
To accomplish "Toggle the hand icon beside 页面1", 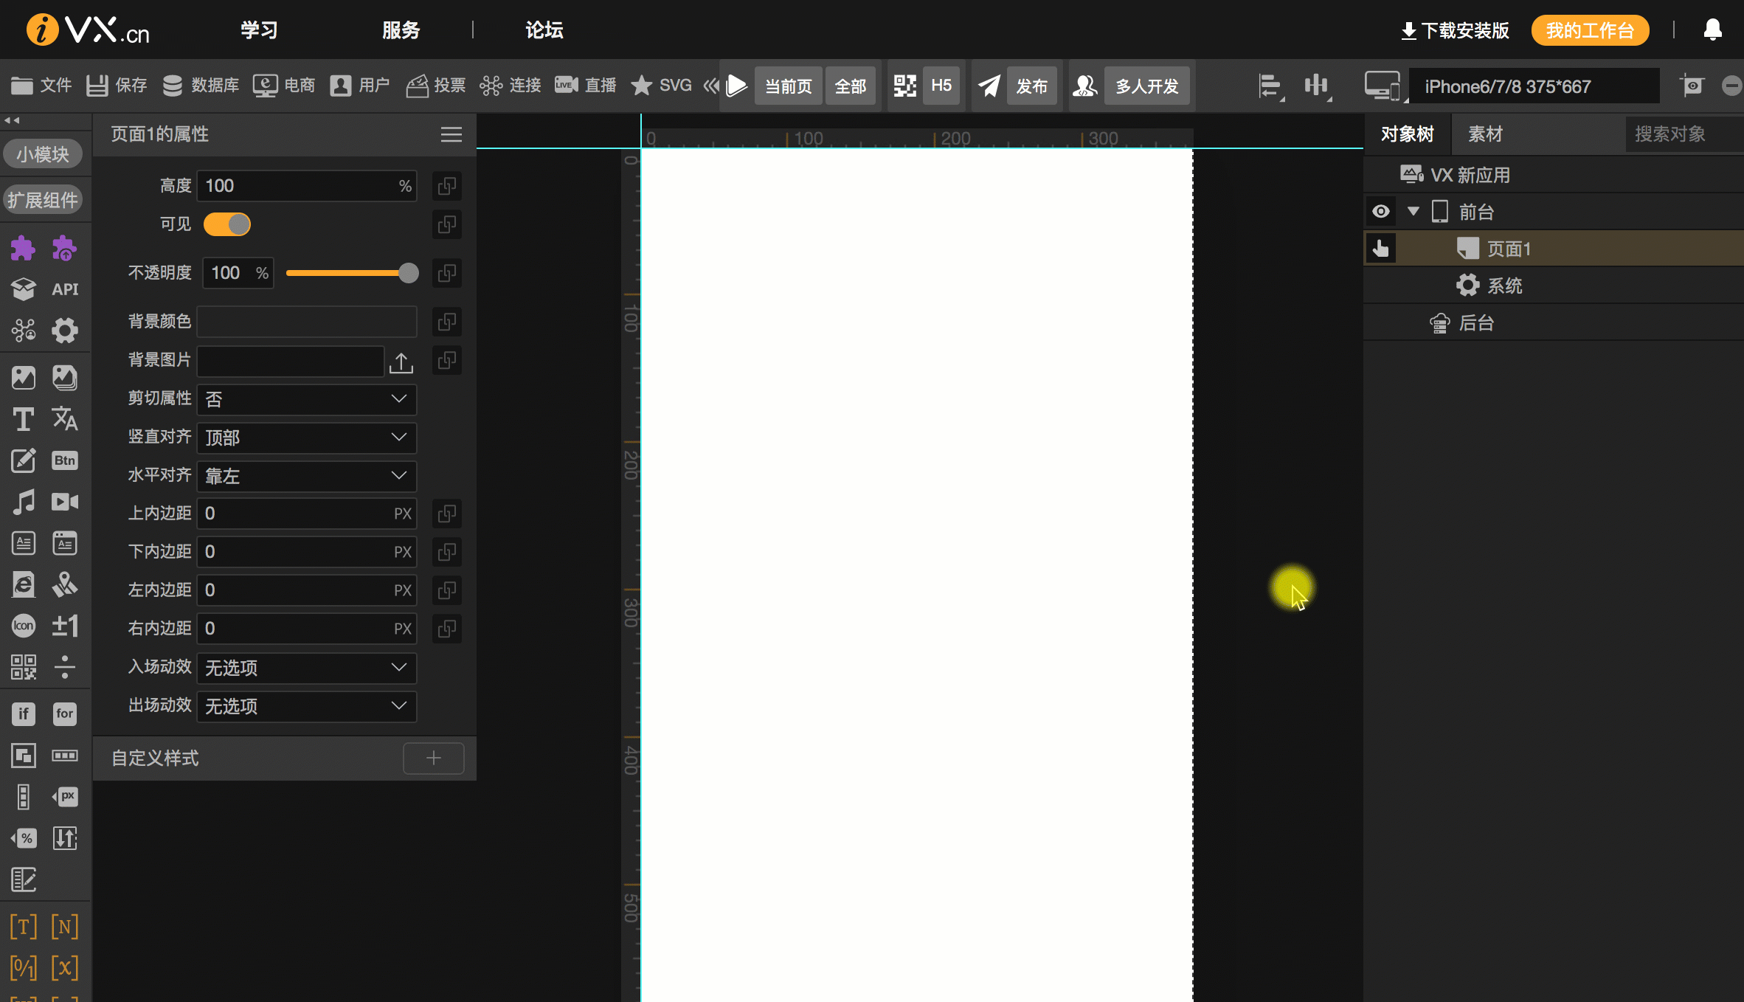I will (1380, 249).
